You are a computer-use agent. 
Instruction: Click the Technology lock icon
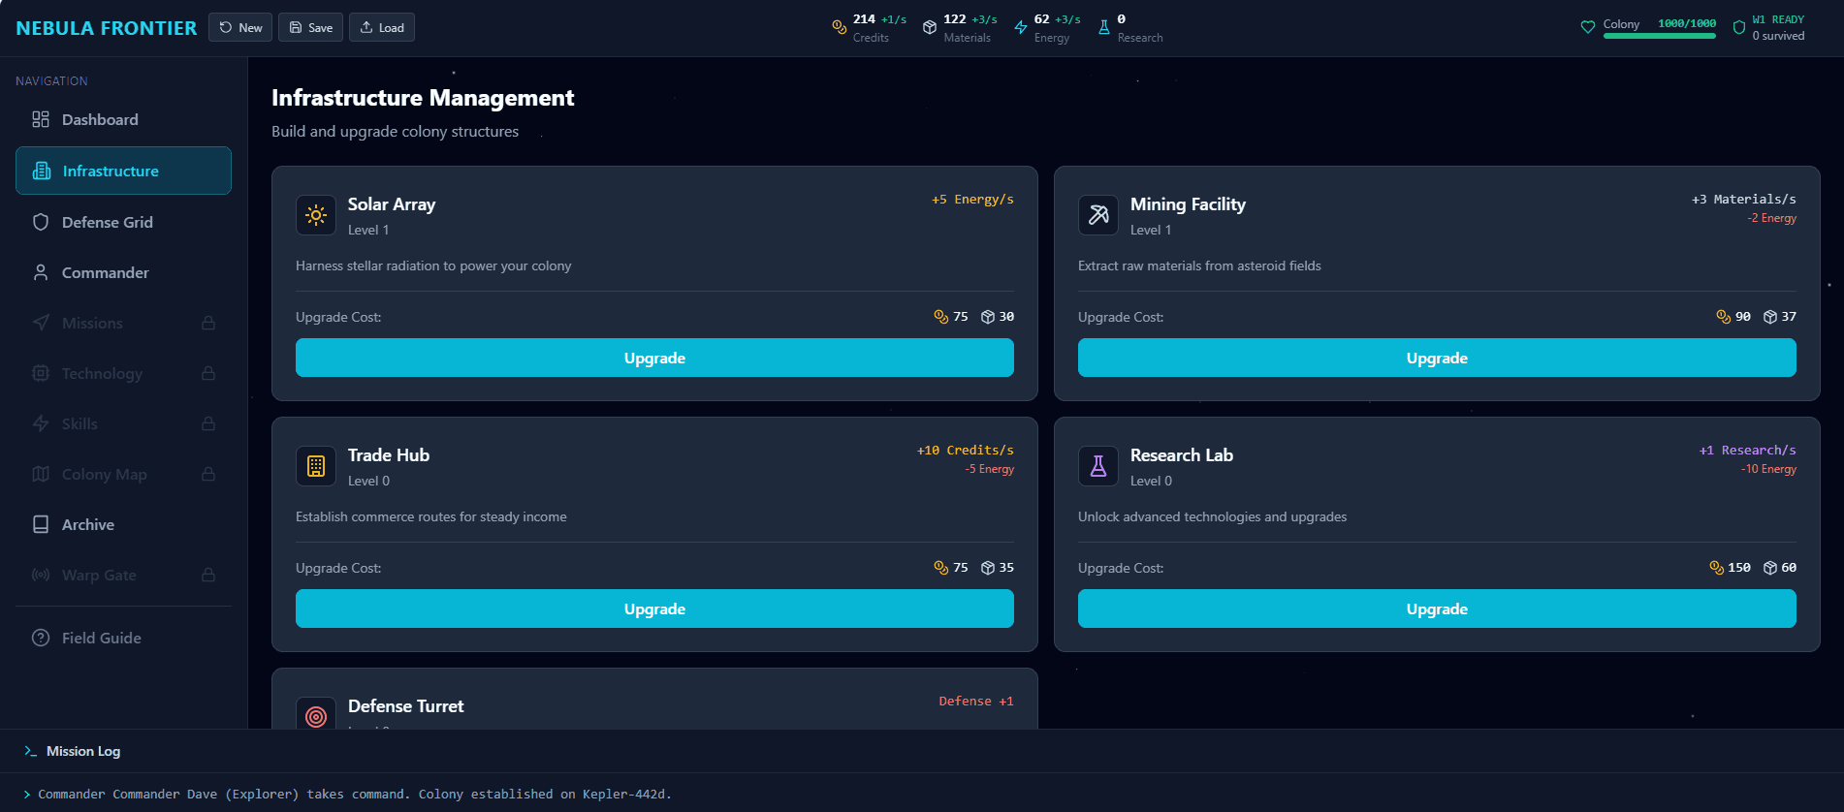[x=208, y=373]
